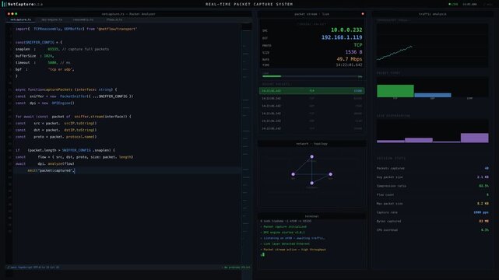Screen dimensions: 499x280
Task: Switch to the netcapture.ts tab
Action: click(x=21, y=19)
